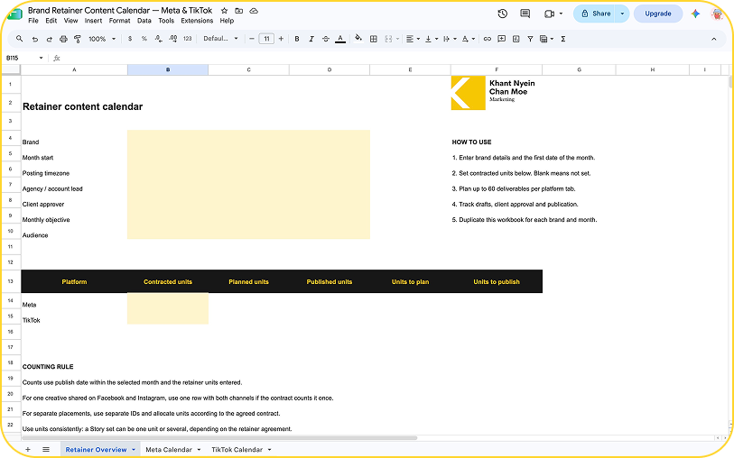The width and height of the screenshot is (734, 458).
Task: Move the document with the folder icon
Action: tap(238, 10)
